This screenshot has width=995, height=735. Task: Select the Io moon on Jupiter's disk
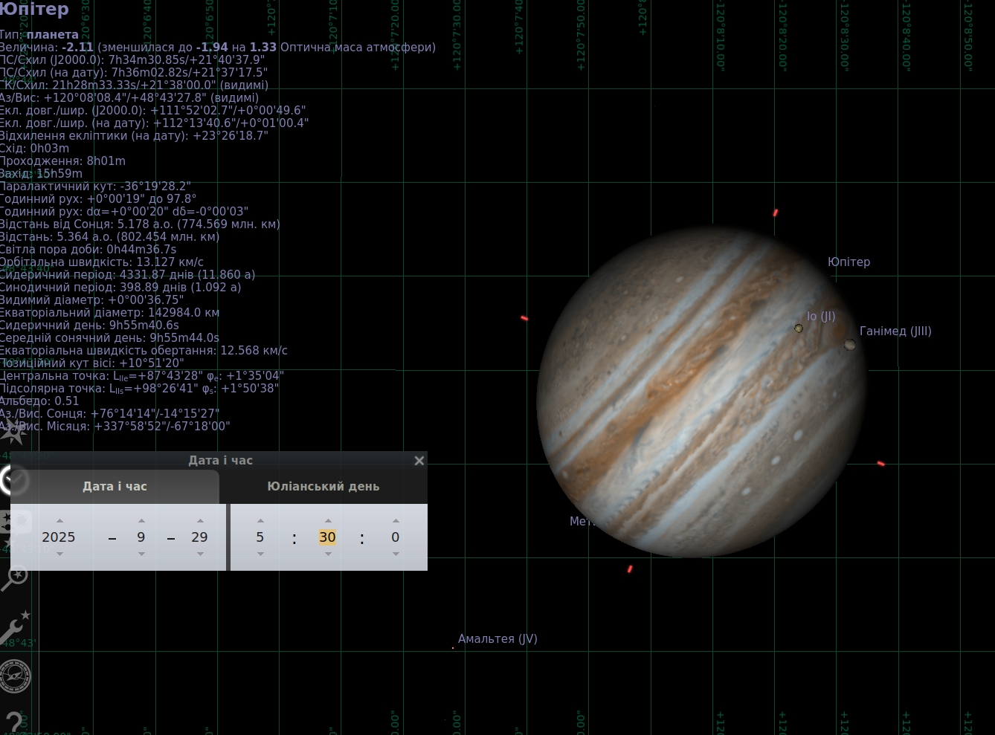(x=799, y=328)
